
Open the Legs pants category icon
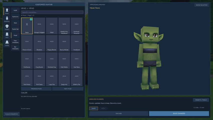(7, 35)
